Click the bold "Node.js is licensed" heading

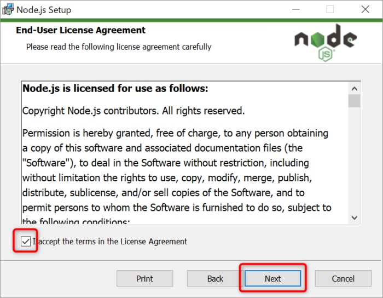pyautogui.click(x=115, y=89)
